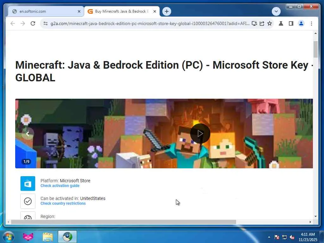The height and width of the screenshot is (243, 324).
Task: Bookmark this page with the star icon
Action: (270, 23)
